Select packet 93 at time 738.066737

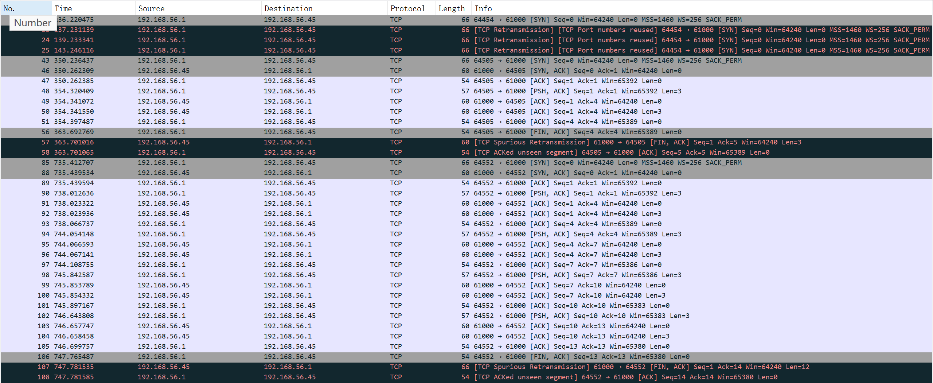[466, 224]
